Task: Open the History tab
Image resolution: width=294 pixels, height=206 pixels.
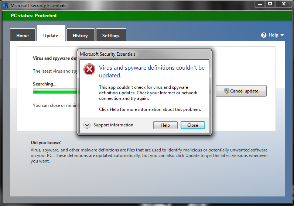Action: [81, 35]
